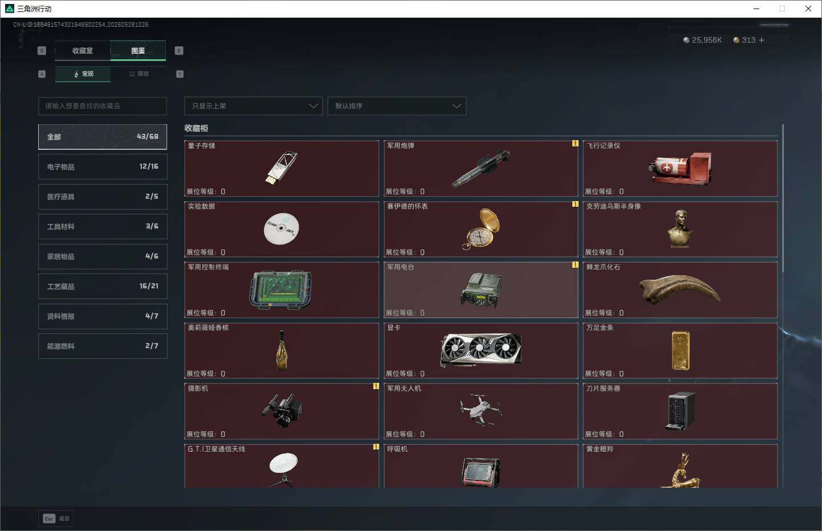Select the 工具材料 3/6 category

tap(103, 226)
